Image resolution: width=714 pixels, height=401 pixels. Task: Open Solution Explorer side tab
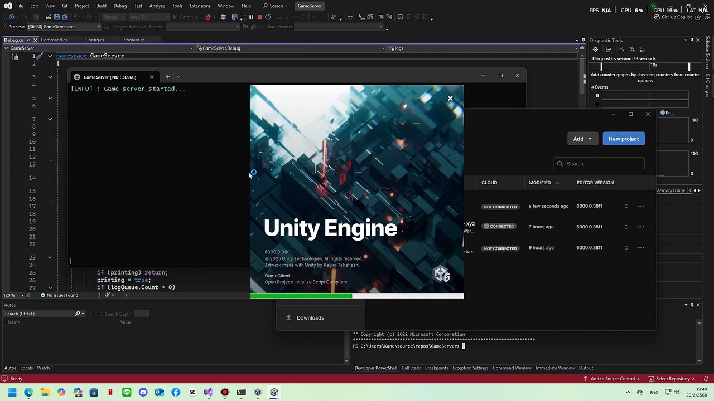pos(707,53)
